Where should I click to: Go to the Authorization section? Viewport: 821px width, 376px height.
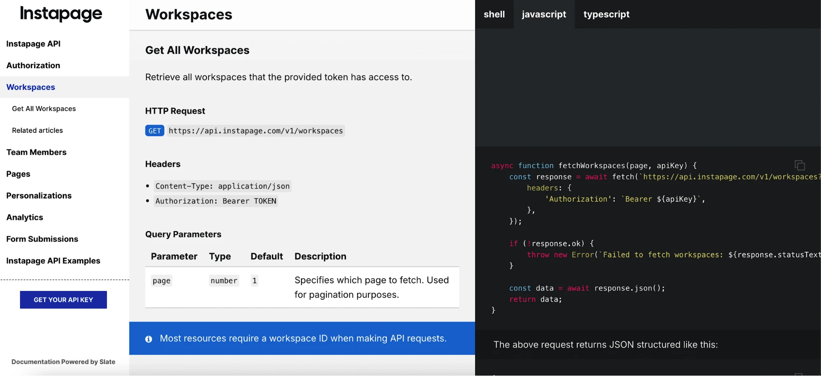(33, 66)
